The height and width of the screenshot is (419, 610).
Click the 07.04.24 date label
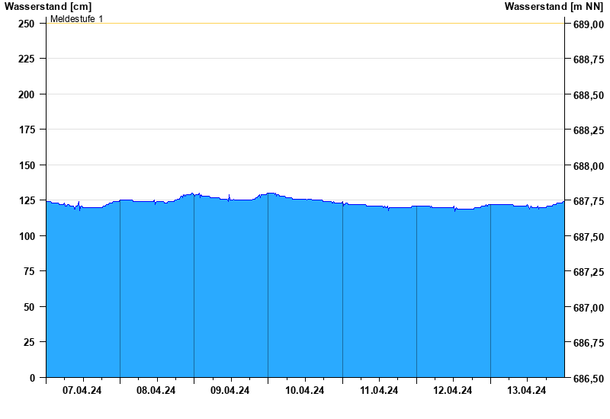pos(82,391)
